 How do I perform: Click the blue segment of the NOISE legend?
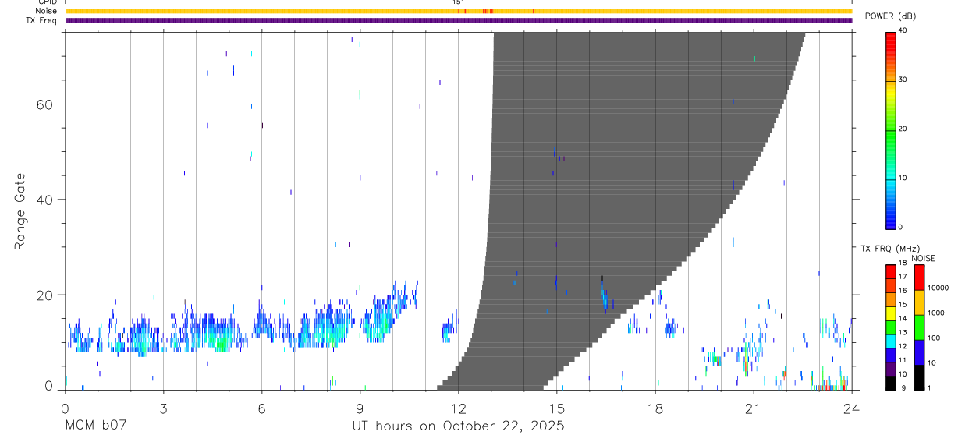[918, 352]
